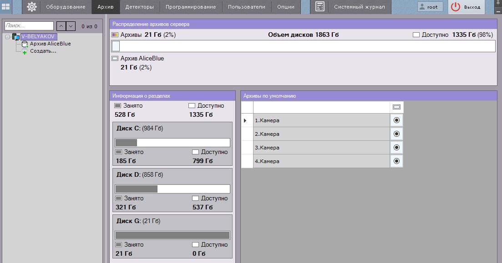Open the Оборудование tab
This screenshot has width=502, height=263.
[x=66, y=7]
